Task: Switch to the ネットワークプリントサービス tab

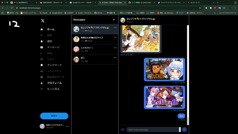Action: 171,3
